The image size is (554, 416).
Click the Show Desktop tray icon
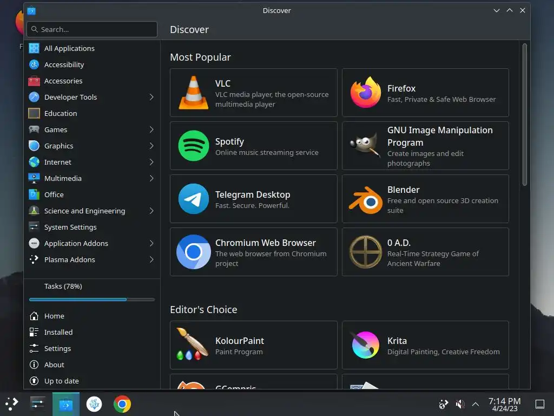539,404
